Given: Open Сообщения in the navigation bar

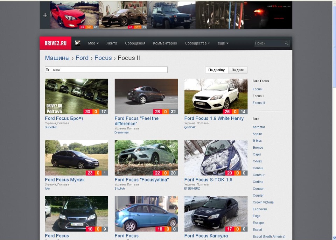Looking at the screenshot, I should click(135, 43).
